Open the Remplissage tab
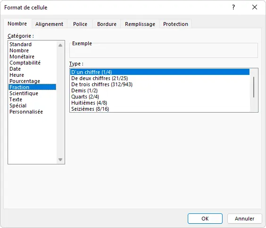 coord(140,24)
